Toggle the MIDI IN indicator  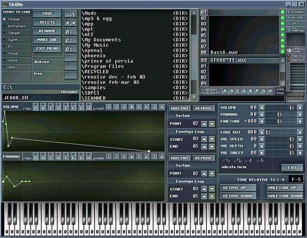(288, 56)
